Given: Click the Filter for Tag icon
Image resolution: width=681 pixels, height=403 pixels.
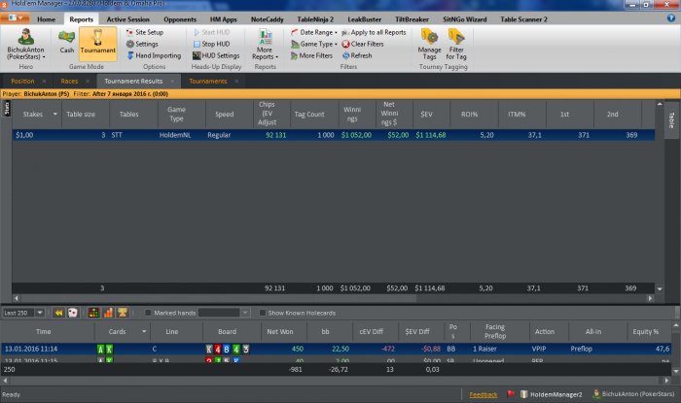Looking at the screenshot, I should (457, 44).
